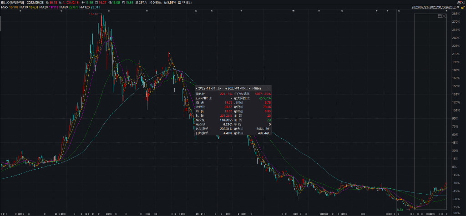This screenshot has width=466, height=216.
Task: Open calendar picker for start date 2022-11-01
Action: tap(218, 88)
